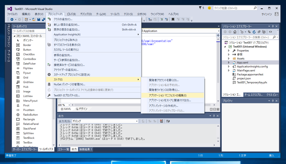The image size is (286, 164).
Task: Click the view code icon in Solution Explorer
Action: coord(271,32)
